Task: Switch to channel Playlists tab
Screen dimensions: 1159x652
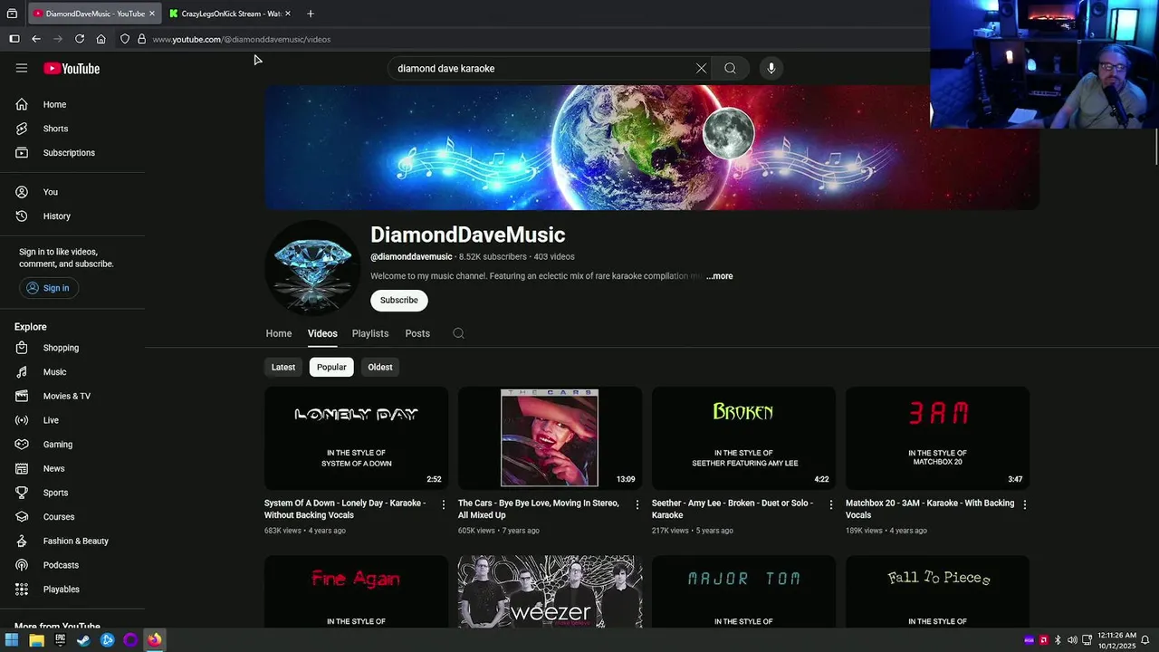Action: (370, 333)
